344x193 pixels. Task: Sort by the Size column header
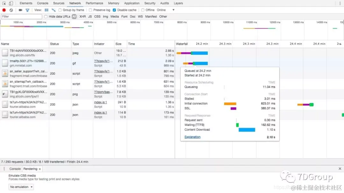(x=121, y=44)
